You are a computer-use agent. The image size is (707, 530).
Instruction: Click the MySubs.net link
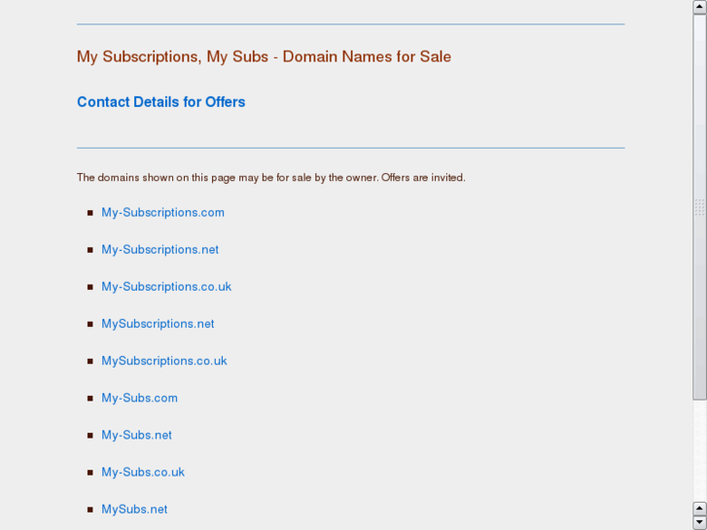pyautogui.click(x=134, y=509)
